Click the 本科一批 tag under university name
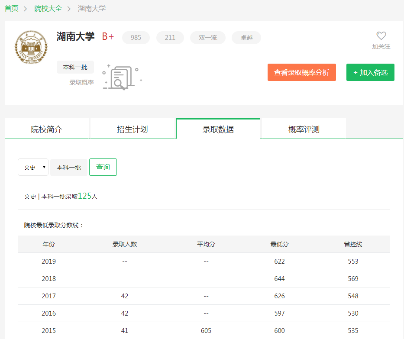This screenshot has width=404, height=339. [x=75, y=67]
